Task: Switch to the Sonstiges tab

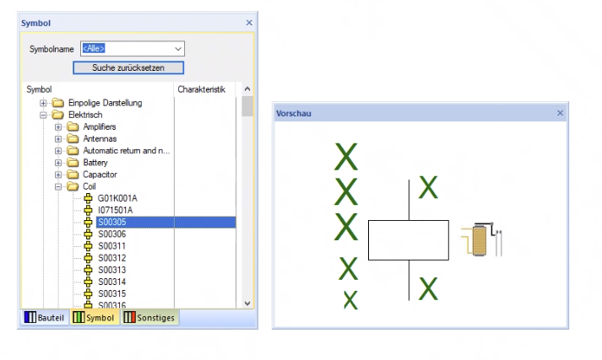Action: [149, 318]
